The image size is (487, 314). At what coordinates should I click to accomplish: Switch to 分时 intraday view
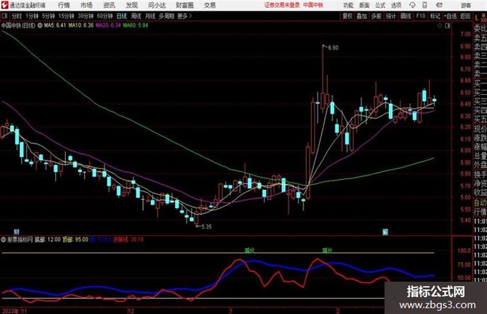pyautogui.click(x=16, y=16)
